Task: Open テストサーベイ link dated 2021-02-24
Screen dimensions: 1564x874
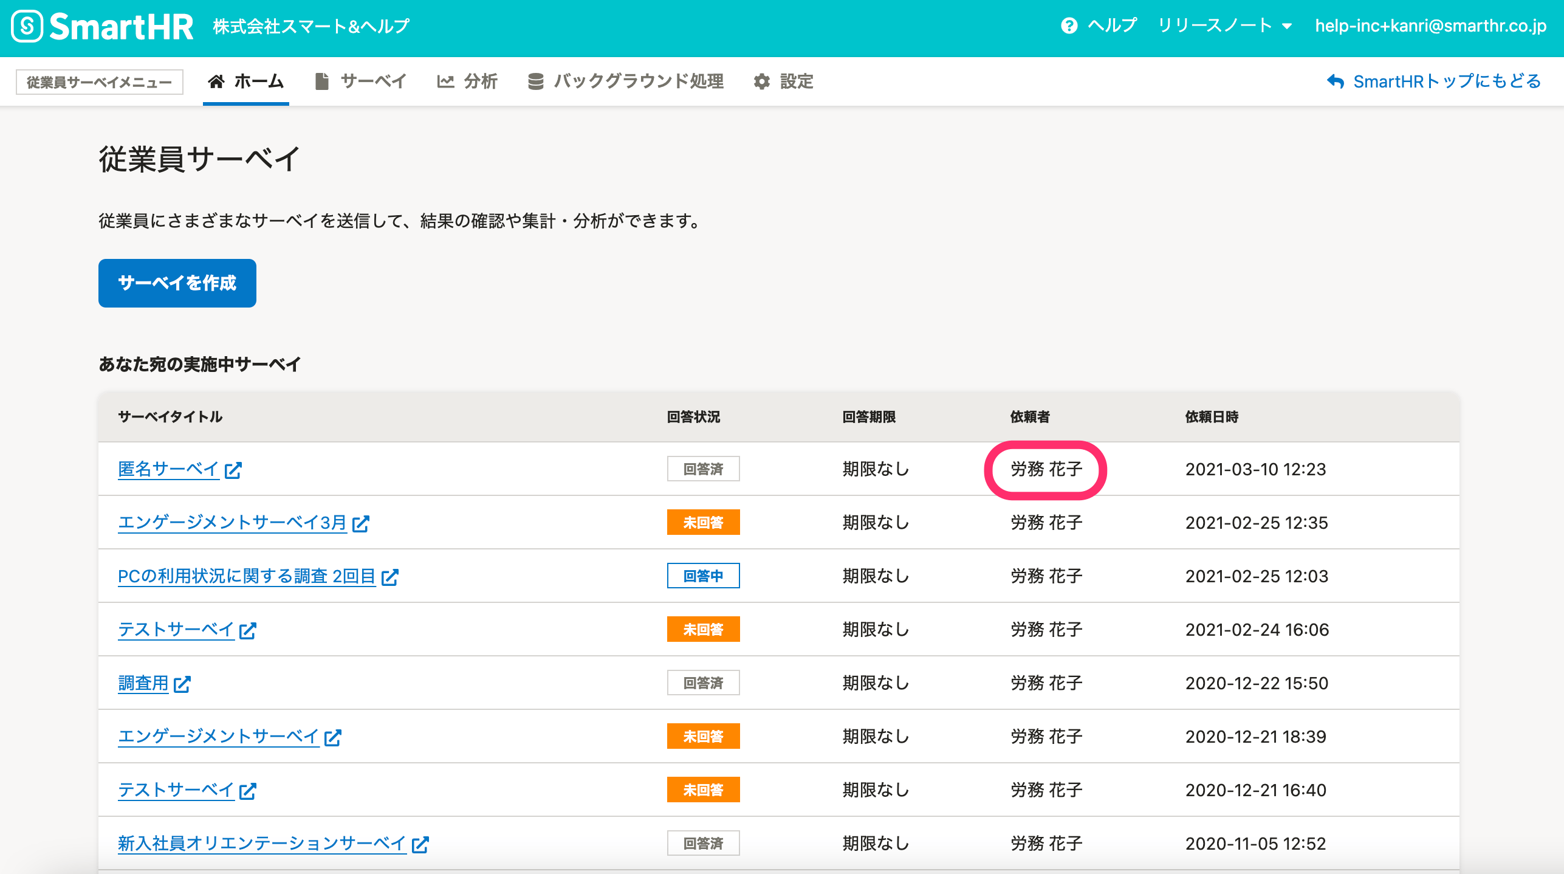Action: coord(176,629)
